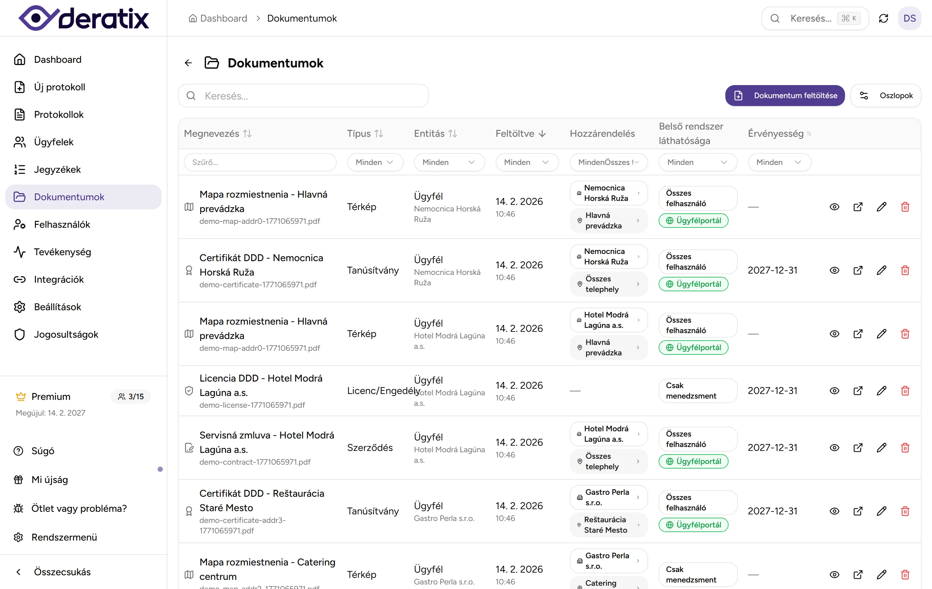This screenshot has height=589, width=932.
Task: Preview first Mapa rozmiestnenia with eye icon
Action: click(834, 207)
